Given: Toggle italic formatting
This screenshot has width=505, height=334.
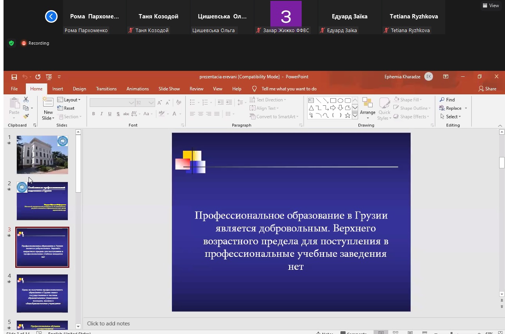Looking at the screenshot, I should click(101, 114).
